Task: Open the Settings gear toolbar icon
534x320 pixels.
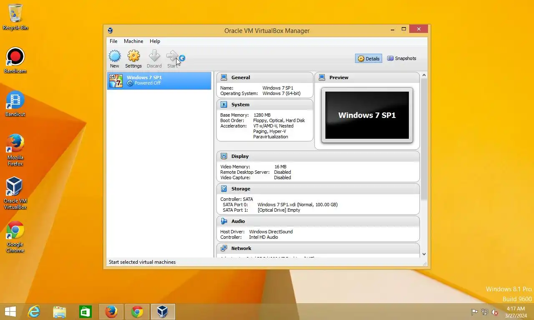Action: (133, 56)
